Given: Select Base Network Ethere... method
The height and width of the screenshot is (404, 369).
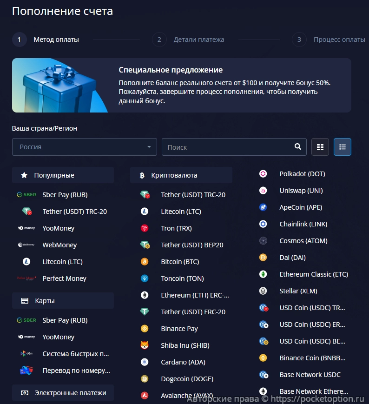Looking at the screenshot, I should pos(314,391).
